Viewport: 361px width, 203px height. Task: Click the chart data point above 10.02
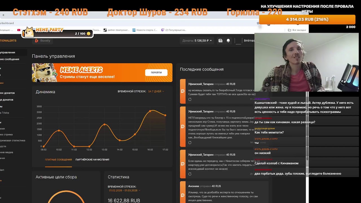click(59, 131)
